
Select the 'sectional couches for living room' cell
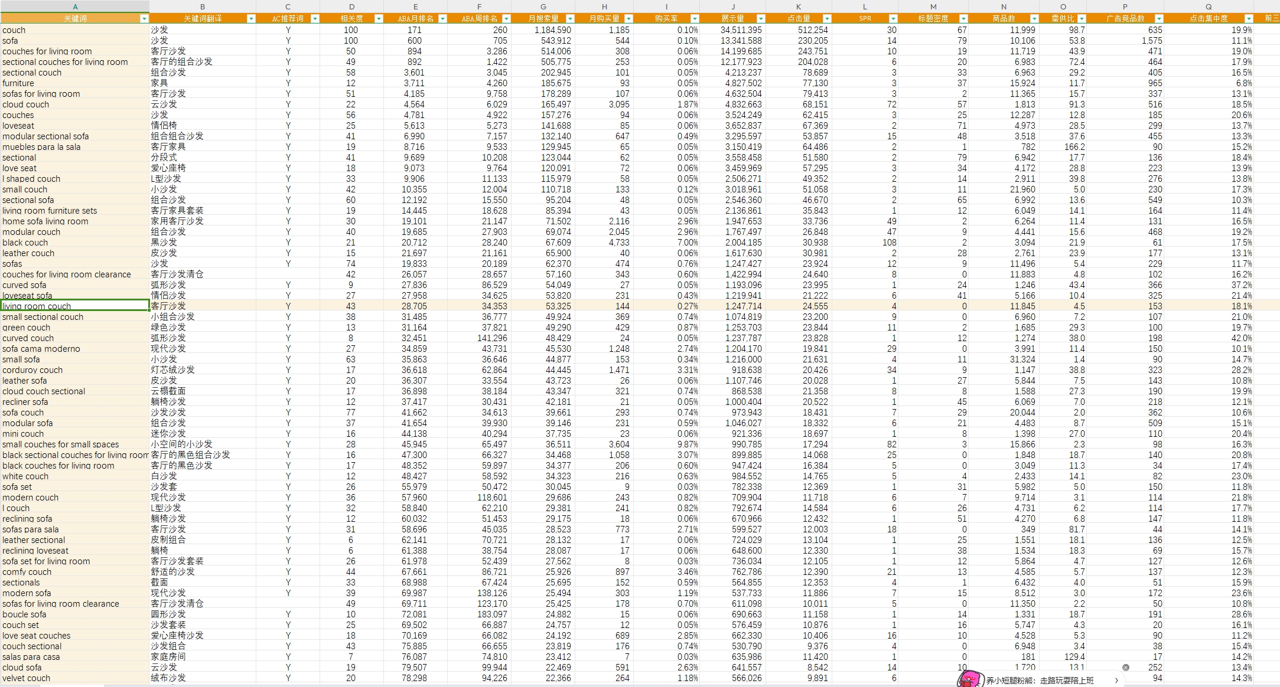coord(75,61)
